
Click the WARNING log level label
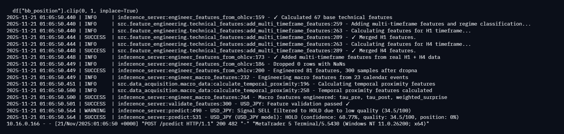pyautogui.click(x=95, y=111)
